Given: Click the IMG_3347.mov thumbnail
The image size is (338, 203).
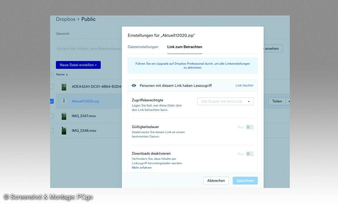Looking at the screenshot, I should point(64,116).
